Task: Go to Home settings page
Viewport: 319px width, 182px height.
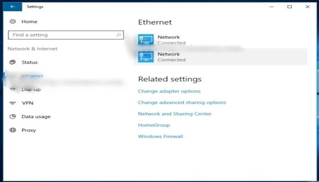Action: 29,21
